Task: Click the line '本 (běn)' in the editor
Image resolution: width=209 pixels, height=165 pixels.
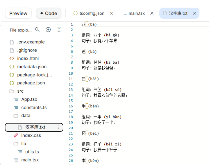Action: click(90, 161)
